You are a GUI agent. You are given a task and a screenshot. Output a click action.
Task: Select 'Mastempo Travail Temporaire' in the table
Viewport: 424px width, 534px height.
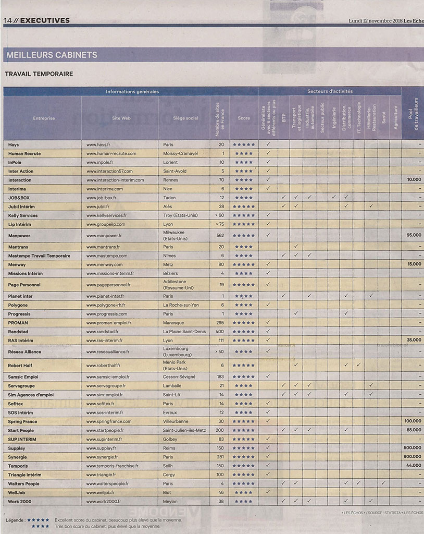(39, 256)
